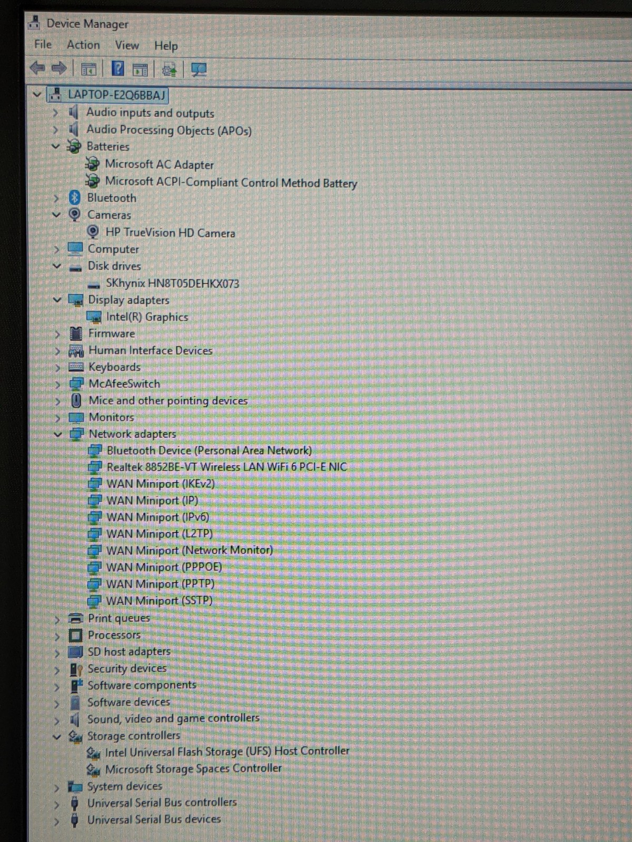
Task: Click the Universal Serial Bus controllers icon
Action: (75, 803)
